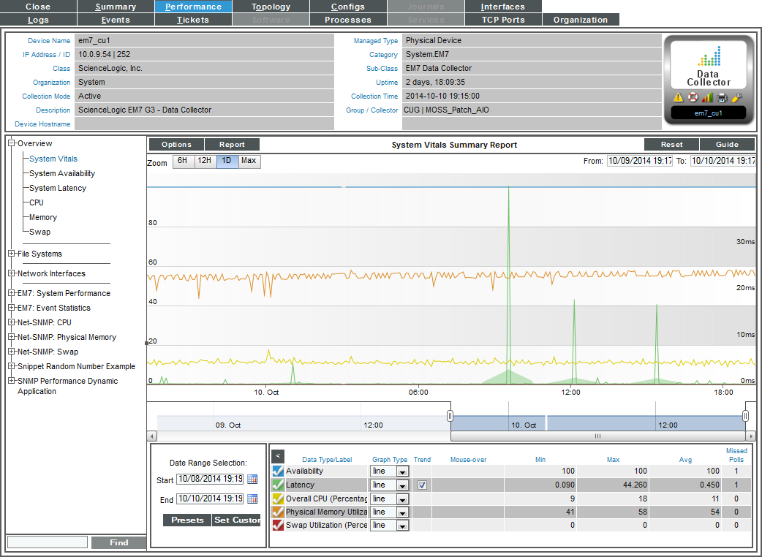
Task: Toggle the Physical Memory Utilization series checkbox
Action: [278, 512]
